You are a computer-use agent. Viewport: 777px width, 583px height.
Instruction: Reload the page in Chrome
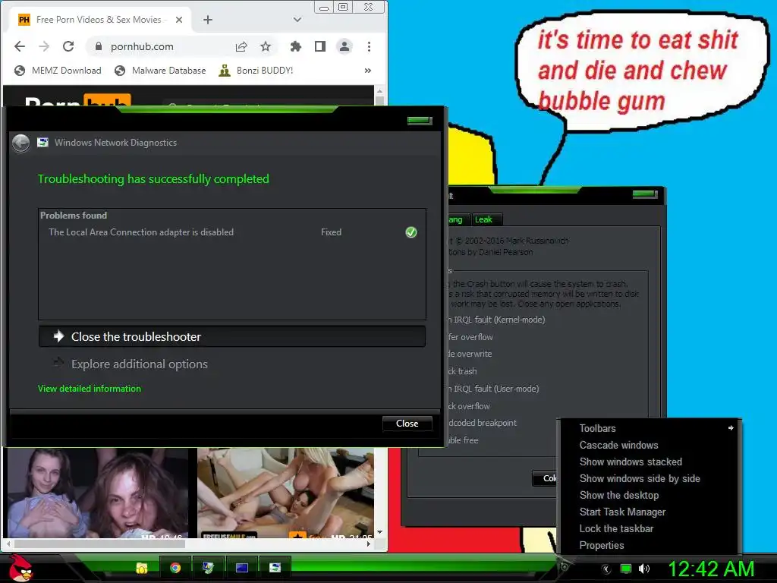68,46
